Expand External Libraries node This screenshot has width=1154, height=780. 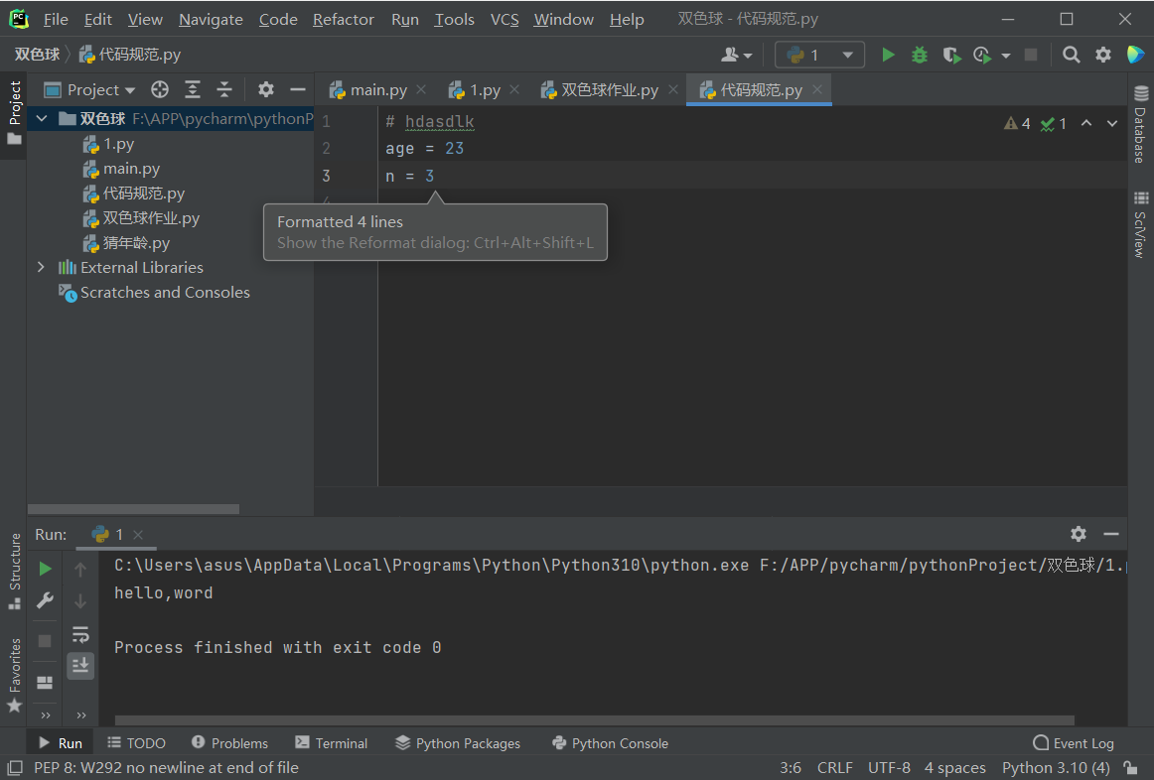(x=42, y=267)
